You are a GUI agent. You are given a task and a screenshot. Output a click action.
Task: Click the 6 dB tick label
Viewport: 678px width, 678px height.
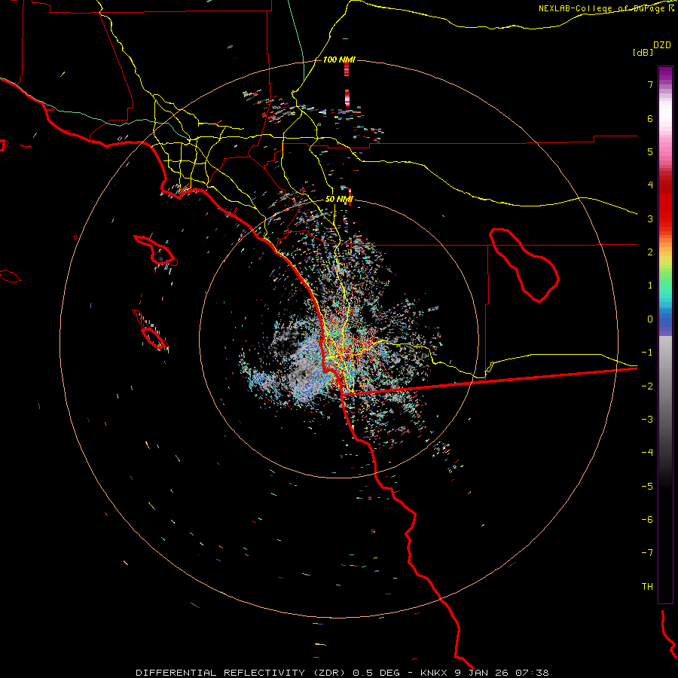[x=650, y=118]
